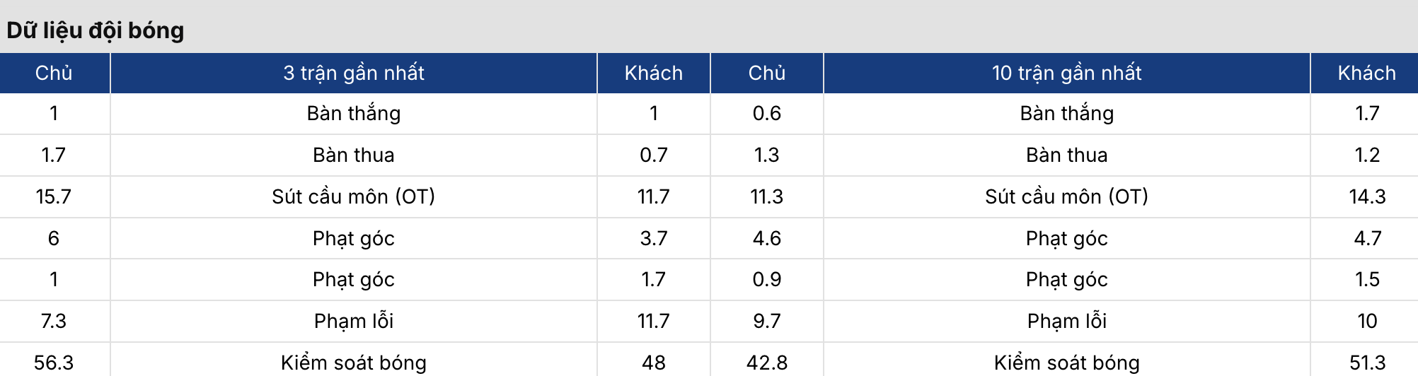Click the 15.7 shots value

click(54, 196)
